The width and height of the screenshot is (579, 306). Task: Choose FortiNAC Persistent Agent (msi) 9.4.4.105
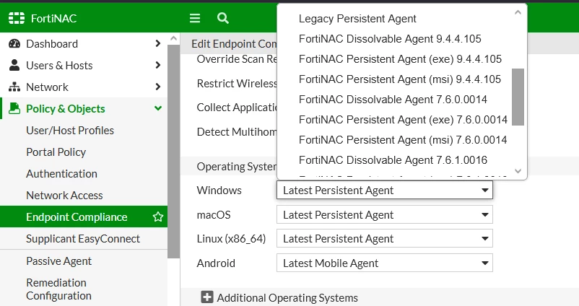(400, 79)
